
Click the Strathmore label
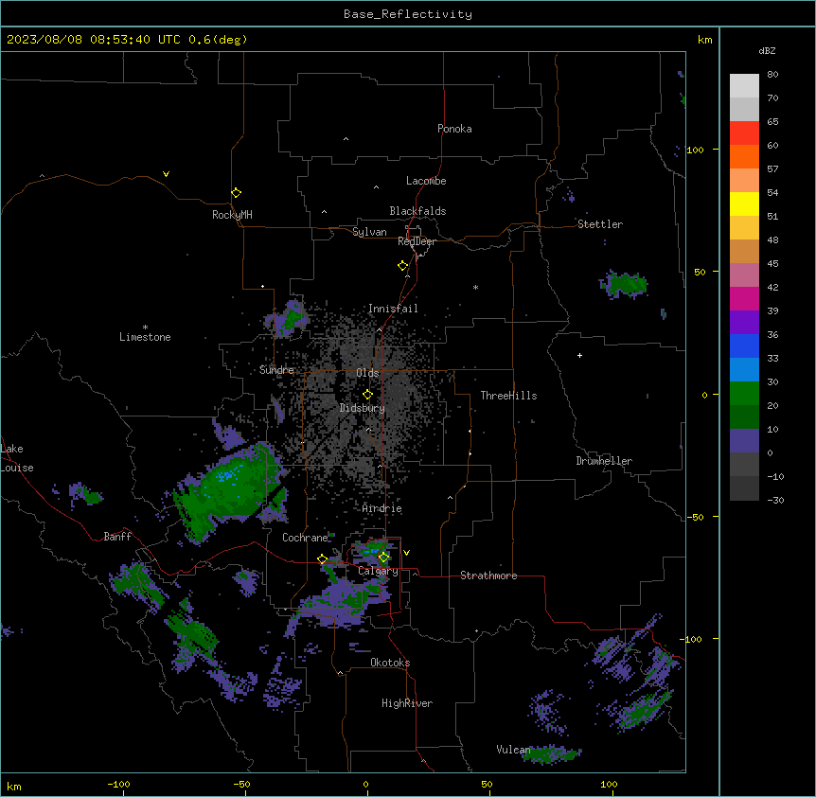[x=488, y=576]
